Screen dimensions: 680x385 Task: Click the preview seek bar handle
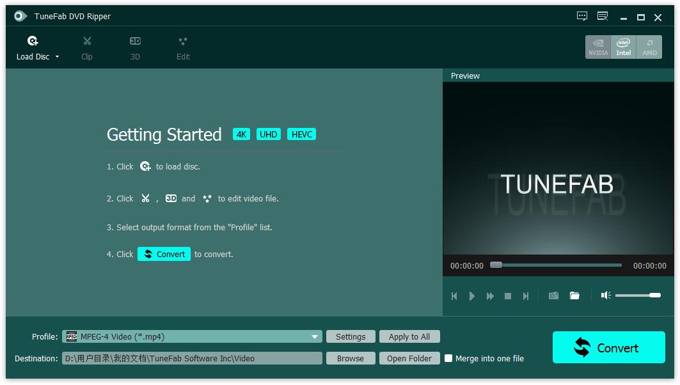coord(496,265)
